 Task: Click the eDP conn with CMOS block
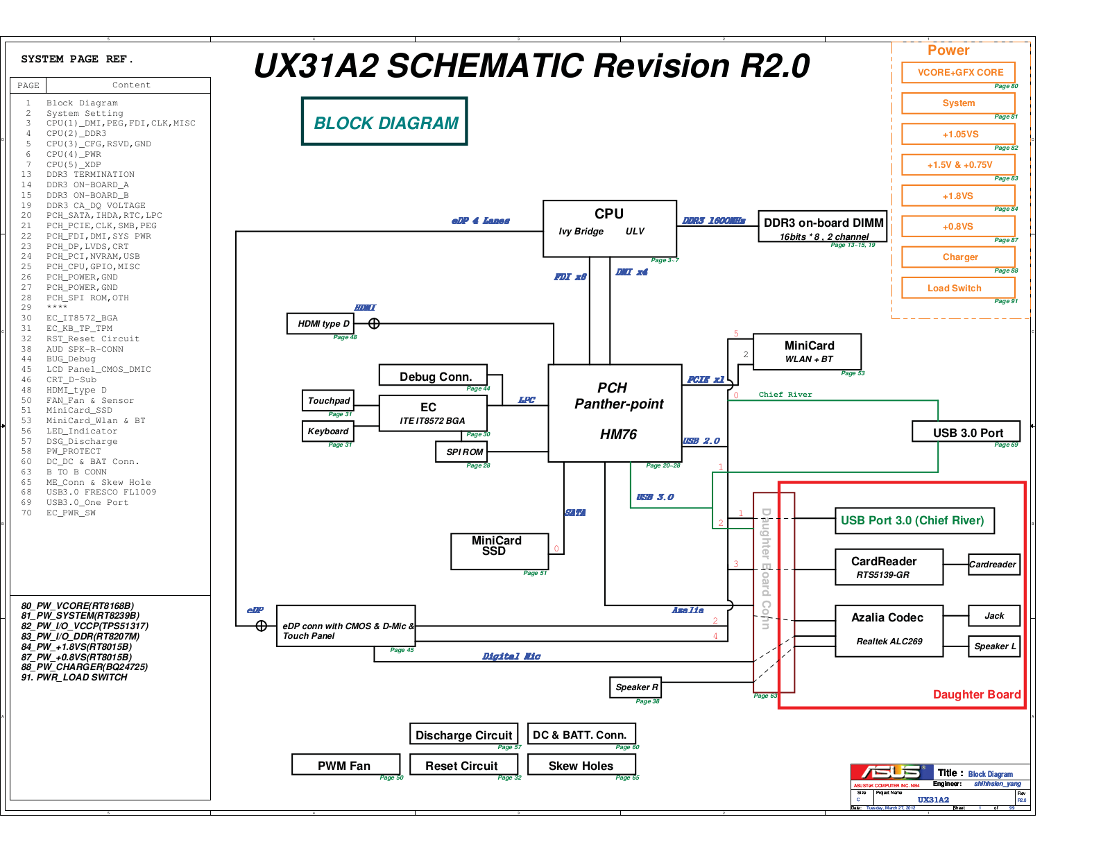346,626
